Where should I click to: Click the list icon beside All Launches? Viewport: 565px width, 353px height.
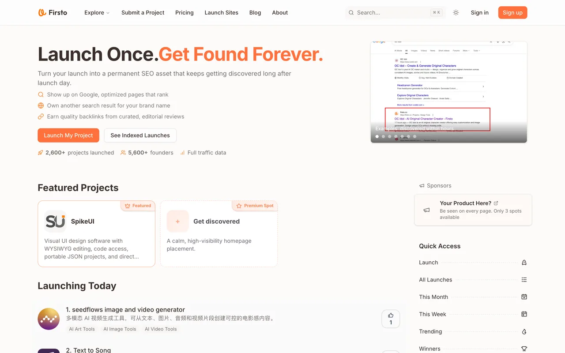(x=524, y=280)
